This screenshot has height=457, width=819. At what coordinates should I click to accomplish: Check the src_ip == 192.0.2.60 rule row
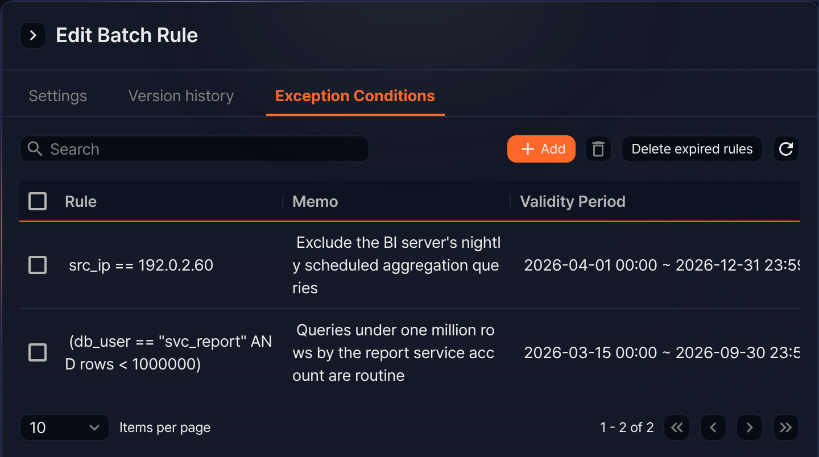point(38,265)
